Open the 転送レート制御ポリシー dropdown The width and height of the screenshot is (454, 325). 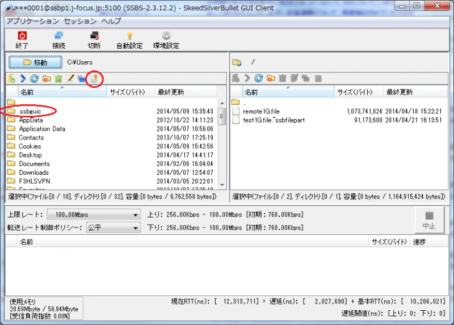(x=112, y=227)
